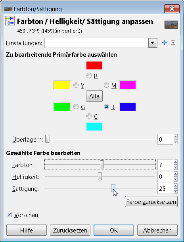
Task: Select the R red radio button
Action: click(89, 76)
